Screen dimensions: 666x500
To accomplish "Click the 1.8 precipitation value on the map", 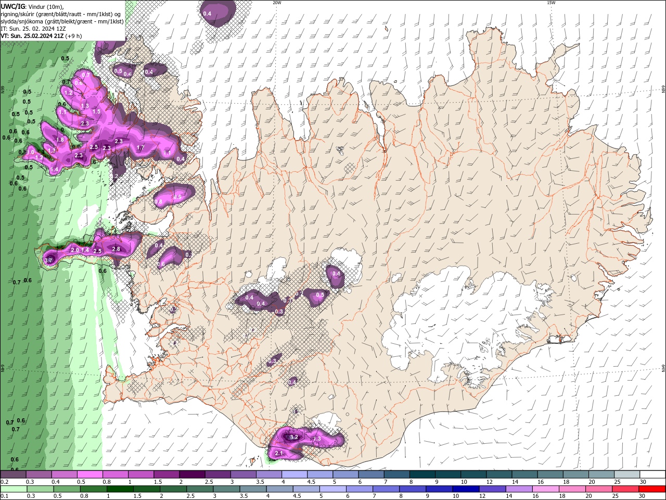I will (60, 140).
